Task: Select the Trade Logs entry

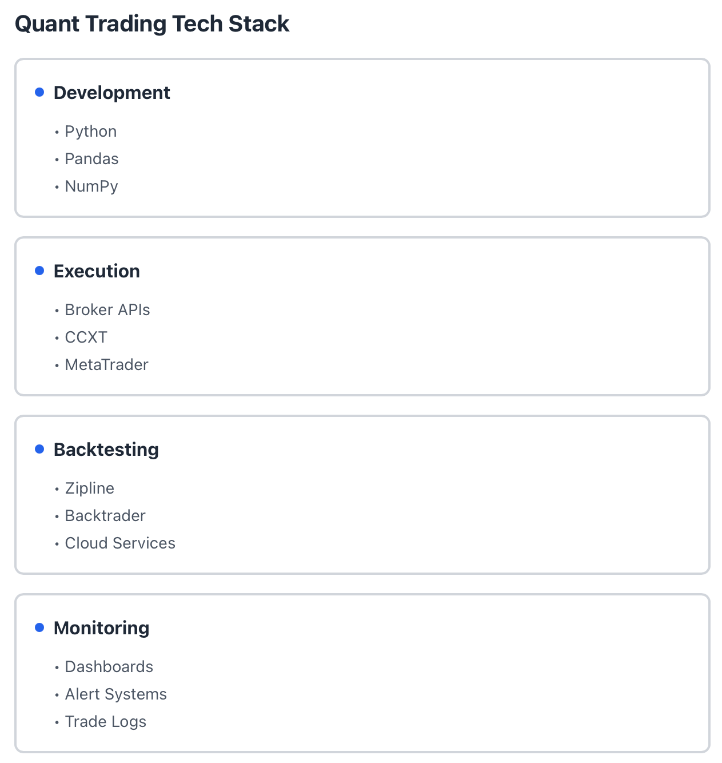Action: tap(106, 722)
